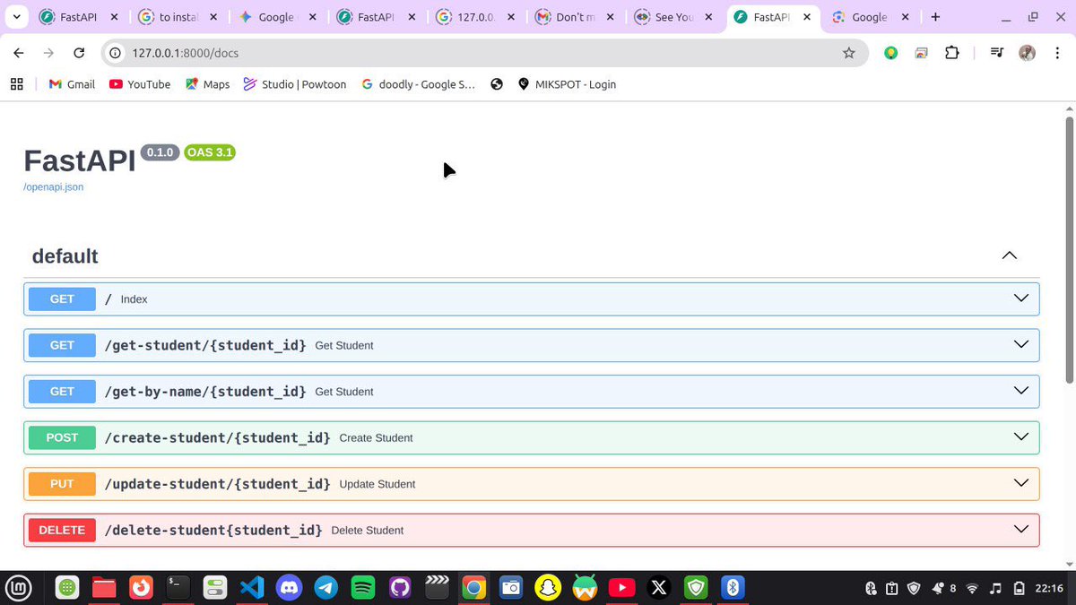Open the Studio | Powtoon bookmark
This screenshot has width=1076, height=605.
click(x=294, y=84)
